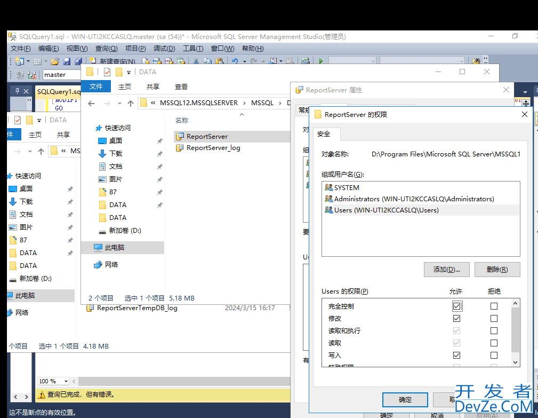Click the Paste icon in SSMS toolbar
The height and width of the screenshot is (418, 538).
(x=220, y=61)
